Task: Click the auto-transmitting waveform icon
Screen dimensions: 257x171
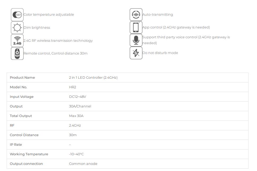Action: (136, 15)
